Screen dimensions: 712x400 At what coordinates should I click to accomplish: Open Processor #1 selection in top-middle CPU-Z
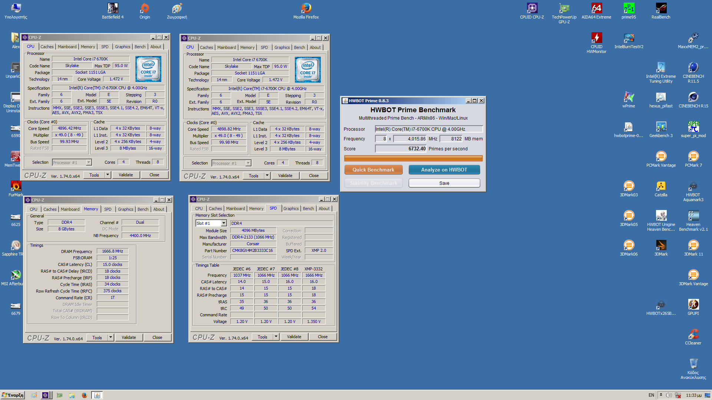pos(231,163)
